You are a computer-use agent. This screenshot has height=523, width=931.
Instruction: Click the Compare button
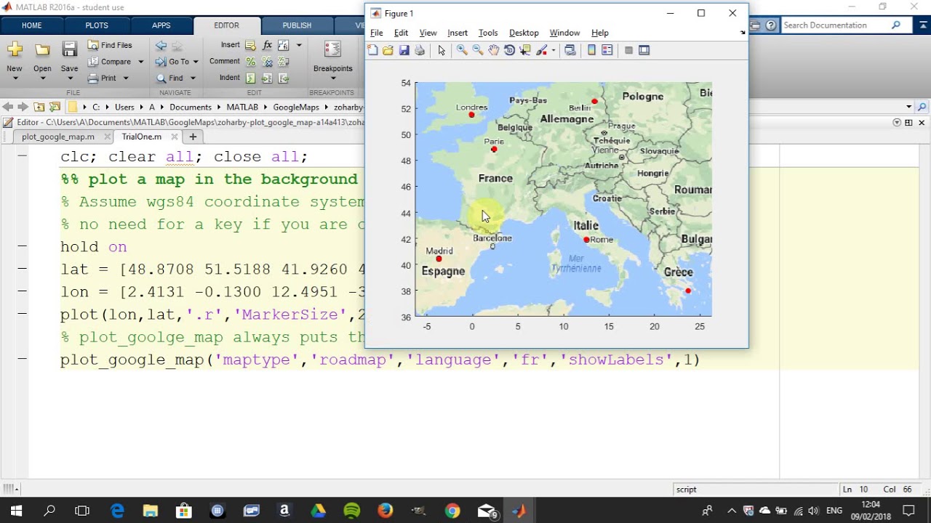click(110, 62)
